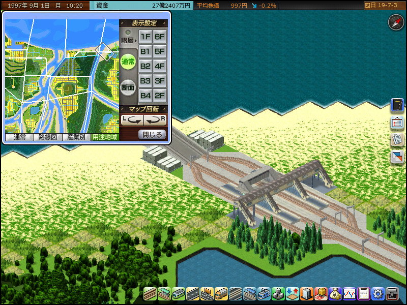Select basement level B1
The image size is (407, 305).
click(146, 51)
